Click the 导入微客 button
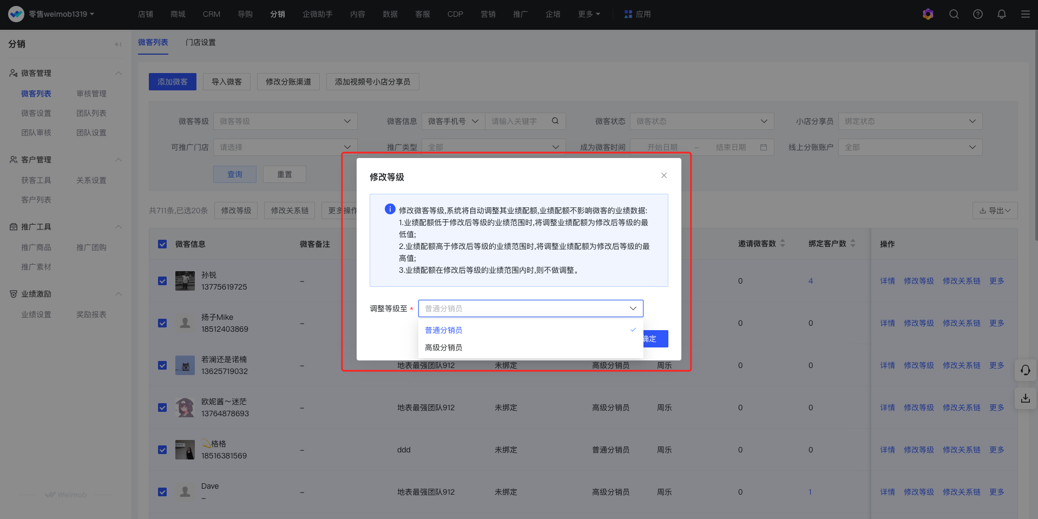1038x519 pixels. [x=227, y=82]
